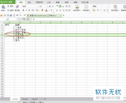Open the font size dropdown
Image resolution: width=126 pixels, height=103 pixels.
[x=47, y=6]
